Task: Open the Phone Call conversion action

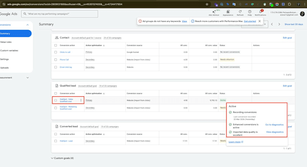Action: (64, 59)
